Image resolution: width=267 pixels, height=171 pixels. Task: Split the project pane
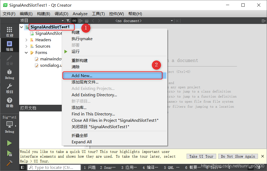[x=81, y=21]
